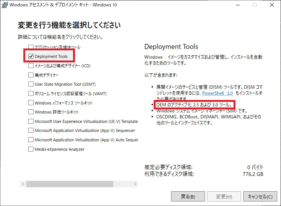Click the OEM のアクティブ化 2.5 および 3.0 ツール text

coord(194,105)
